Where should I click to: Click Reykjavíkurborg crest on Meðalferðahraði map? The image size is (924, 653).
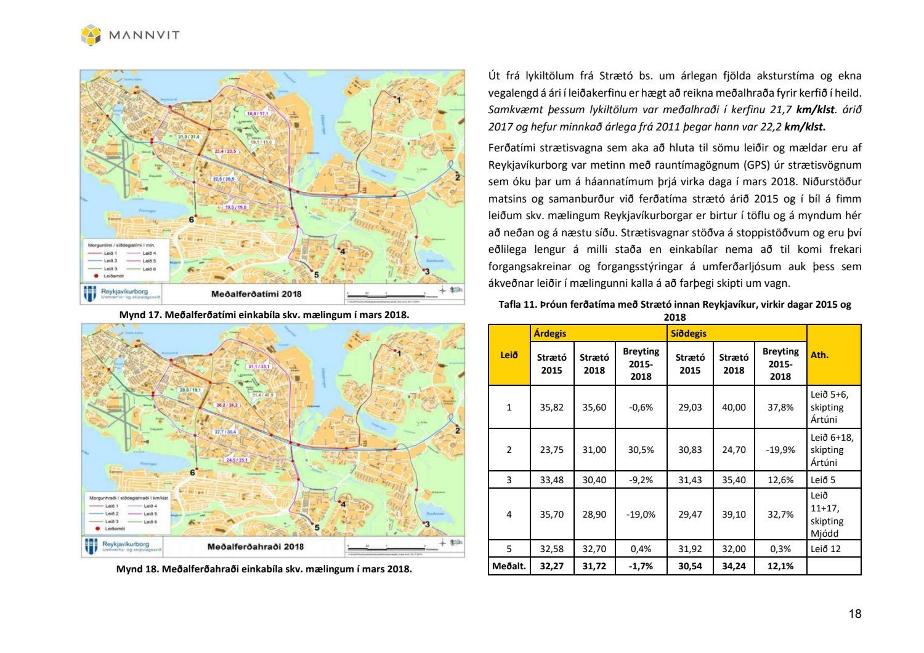click(x=91, y=546)
